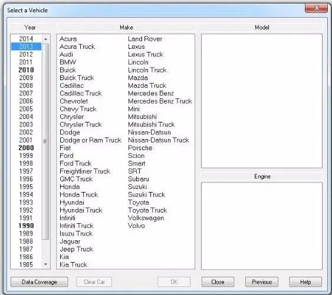This screenshot has width=332, height=295.
Task: Select year 2014
Action: pos(26,39)
